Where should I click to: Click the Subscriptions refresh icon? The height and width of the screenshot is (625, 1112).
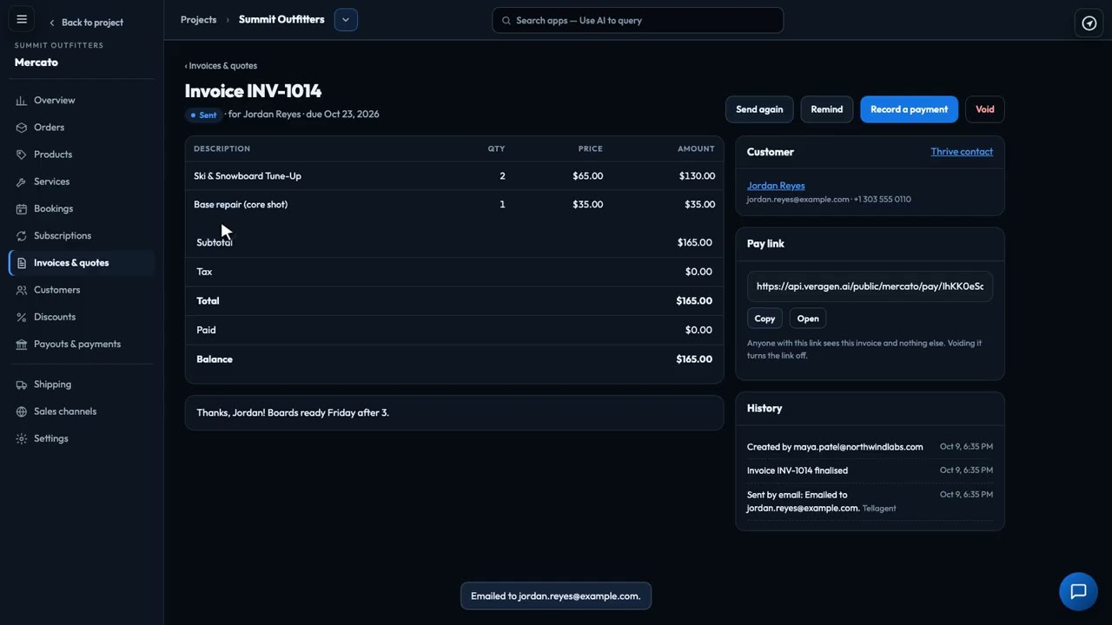tap(22, 236)
